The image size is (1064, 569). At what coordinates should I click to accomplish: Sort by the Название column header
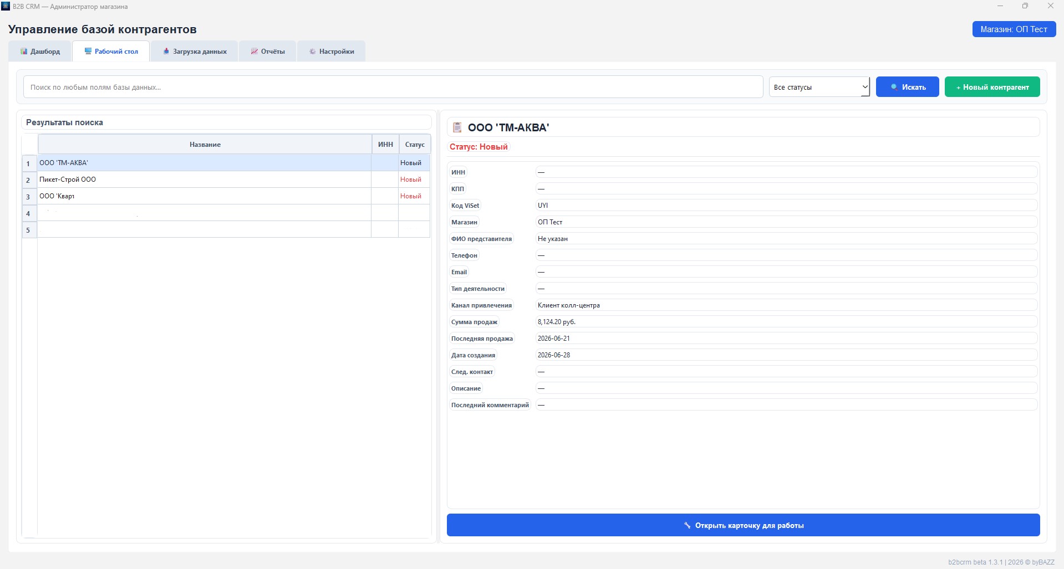pos(205,145)
